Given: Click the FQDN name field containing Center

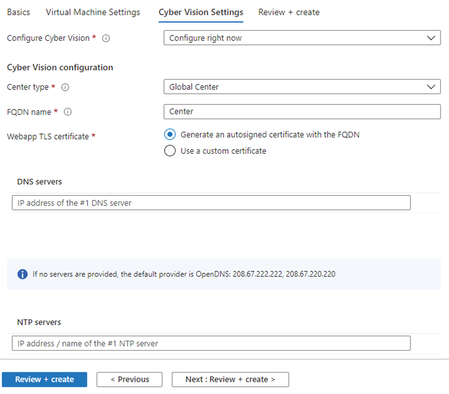Looking at the screenshot, I should tap(302, 112).
